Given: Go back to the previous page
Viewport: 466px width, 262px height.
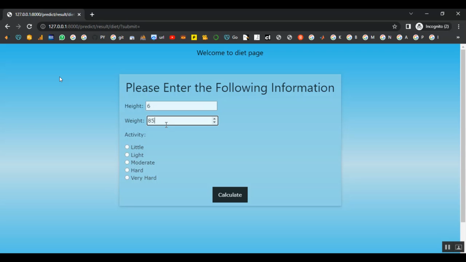Looking at the screenshot, I should [x=7, y=27].
